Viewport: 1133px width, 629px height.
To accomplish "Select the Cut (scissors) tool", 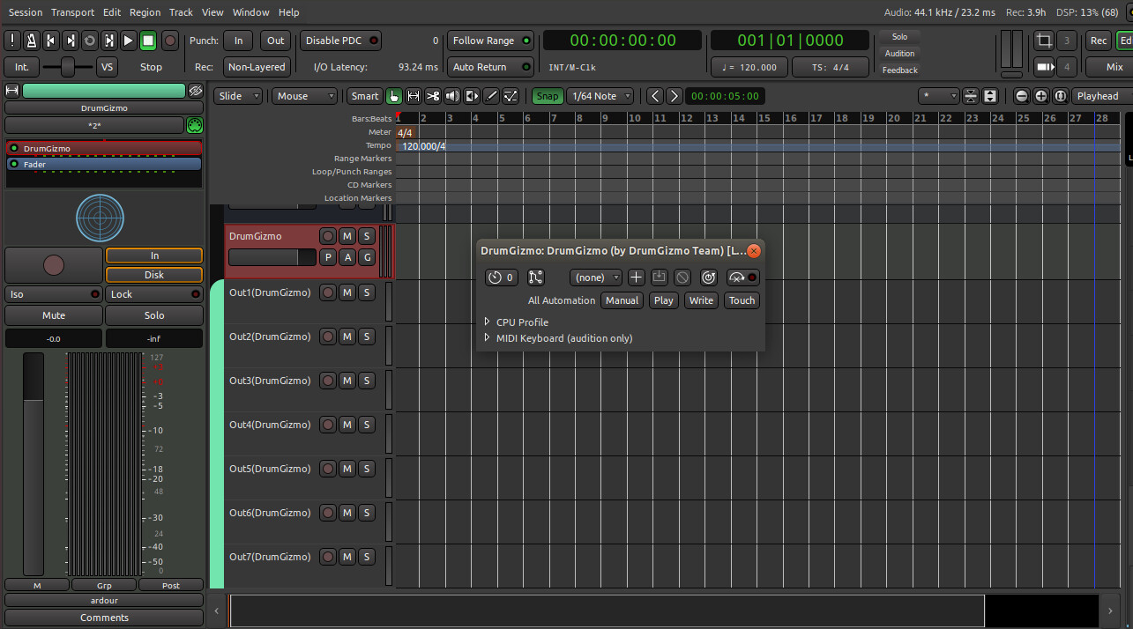I will click(x=433, y=96).
